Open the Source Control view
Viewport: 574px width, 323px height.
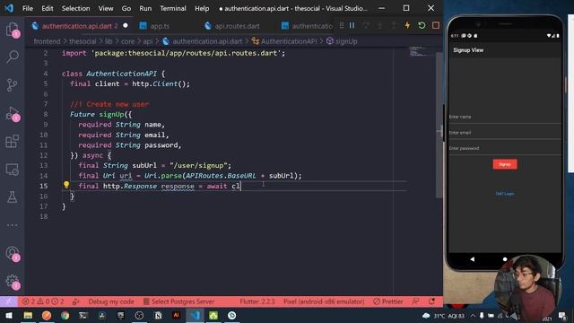pos(12,85)
